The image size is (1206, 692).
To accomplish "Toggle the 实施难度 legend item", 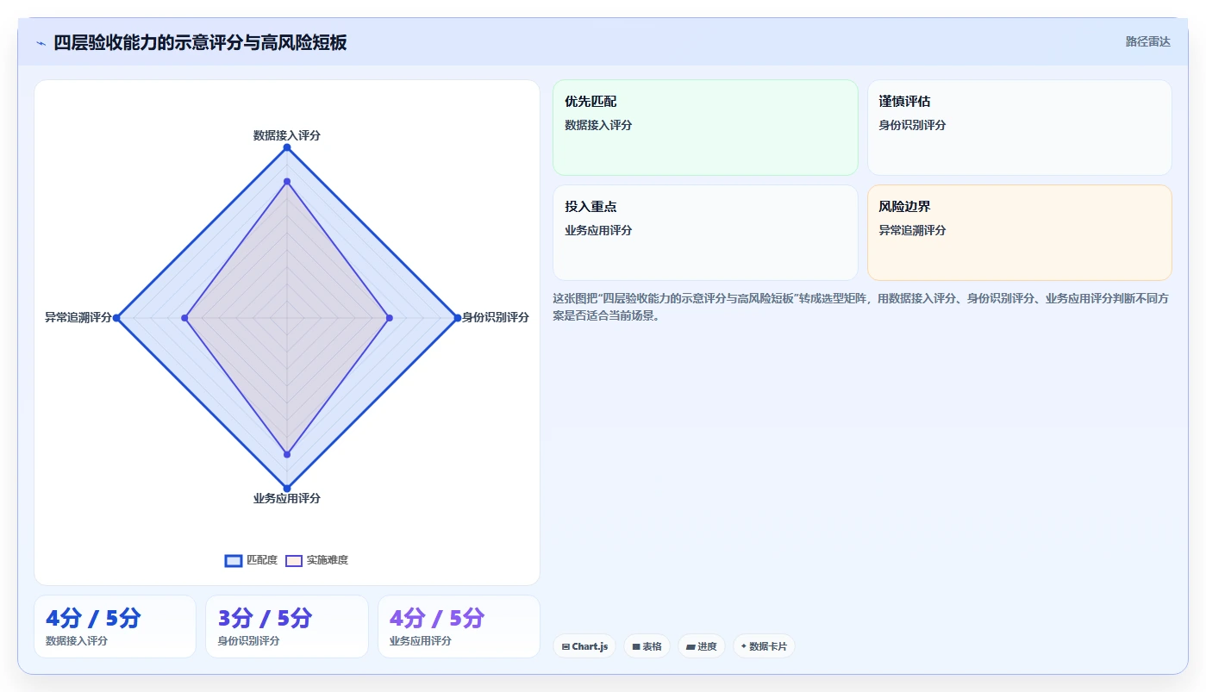I will tap(316, 560).
